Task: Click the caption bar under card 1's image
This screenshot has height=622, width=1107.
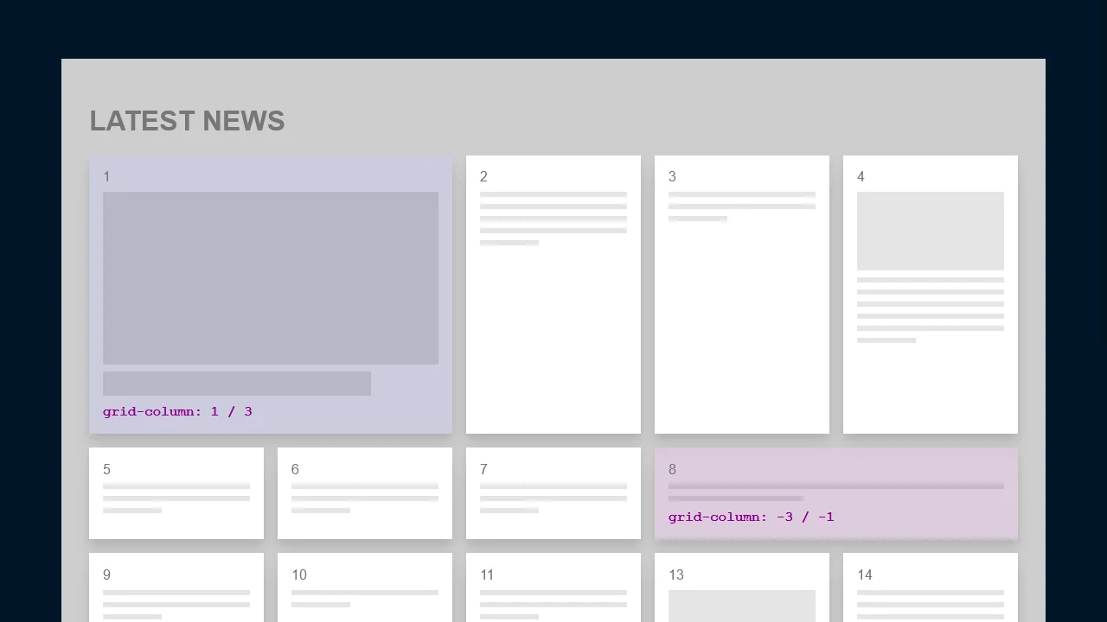Action: tap(236, 383)
